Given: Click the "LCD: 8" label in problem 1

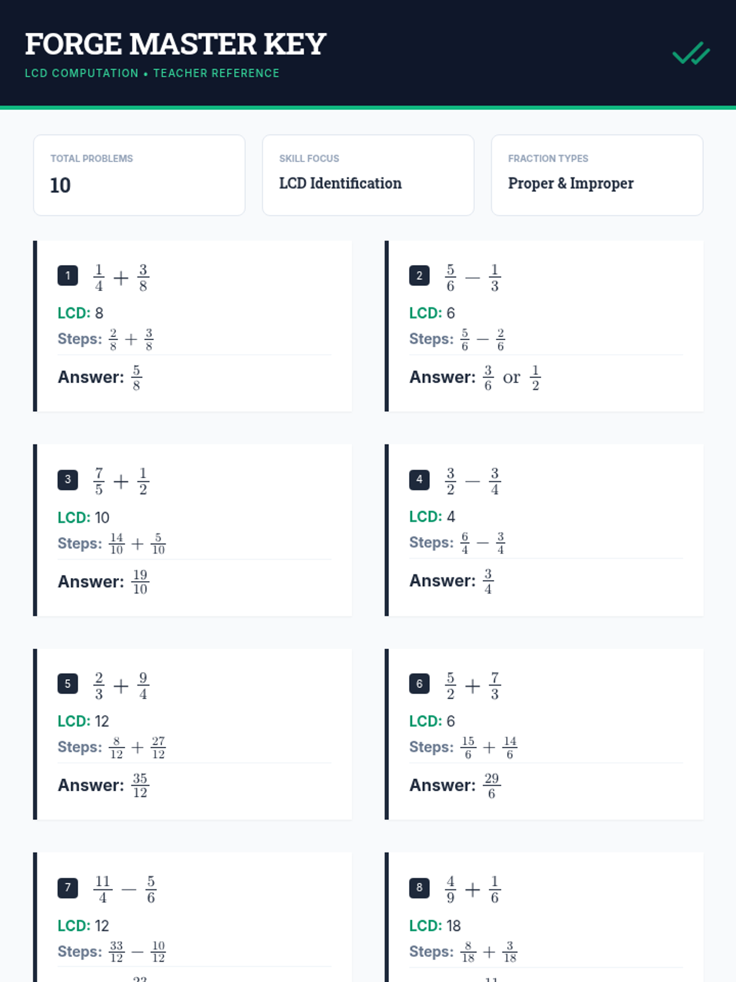Looking at the screenshot, I should coord(80,313).
